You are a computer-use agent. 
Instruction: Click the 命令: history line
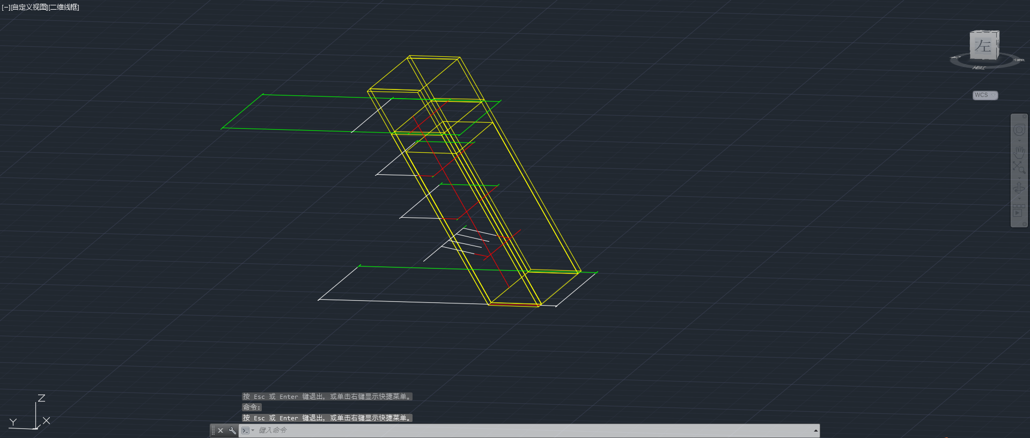(x=252, y=407)
